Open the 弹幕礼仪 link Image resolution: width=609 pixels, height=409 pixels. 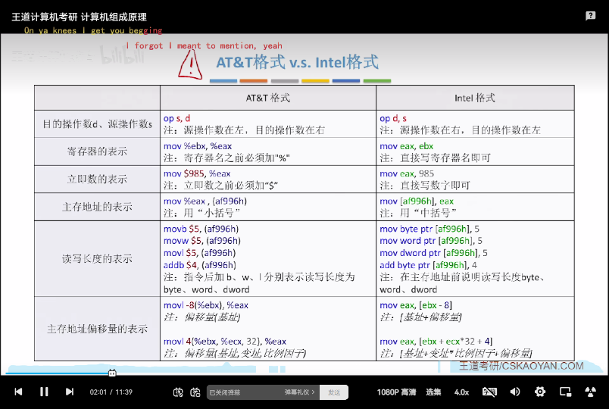(299, 392)
